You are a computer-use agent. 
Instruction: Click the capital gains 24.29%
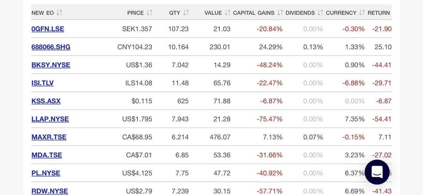coord(271,47)
